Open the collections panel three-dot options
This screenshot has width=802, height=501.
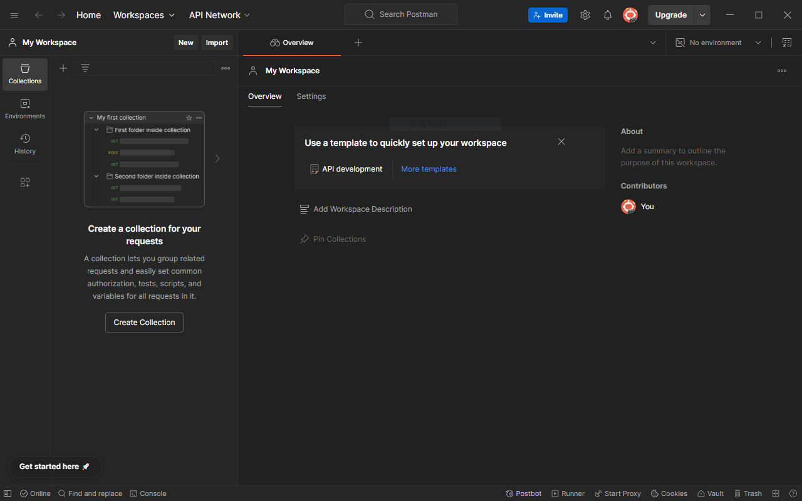(x=226, y=68)
